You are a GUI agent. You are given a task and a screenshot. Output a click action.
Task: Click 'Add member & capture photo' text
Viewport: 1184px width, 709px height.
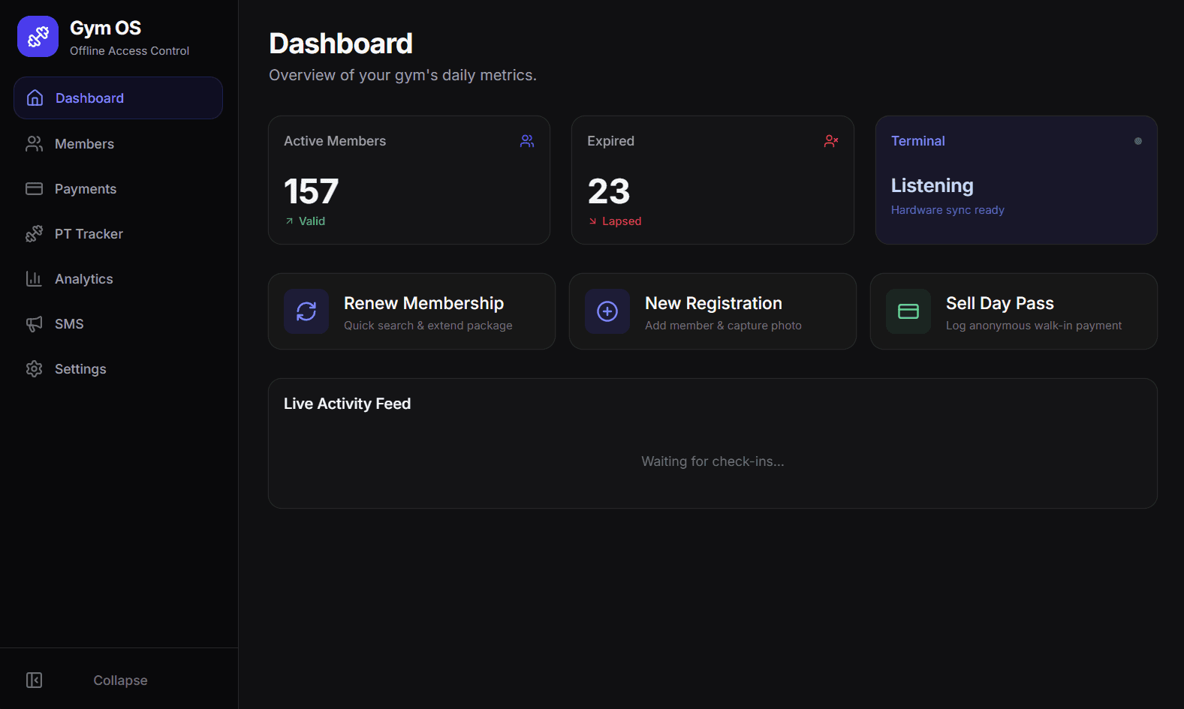pyautogui.click(x=723, y=326)
